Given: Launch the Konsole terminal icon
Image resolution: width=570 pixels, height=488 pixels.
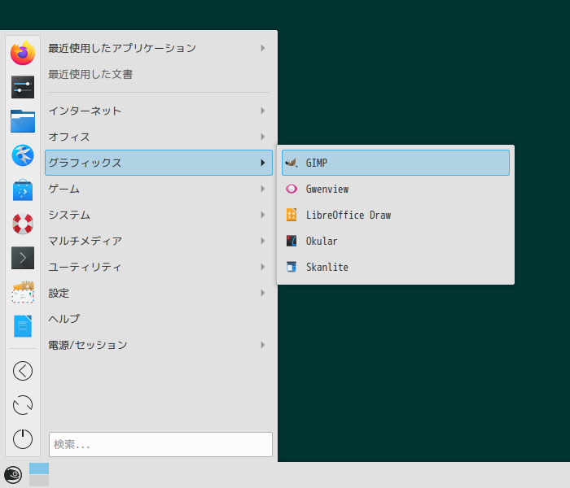Looking at the screenshot, I should 23,258.
